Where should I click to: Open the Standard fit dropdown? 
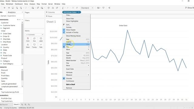click(x=87, y=8)
